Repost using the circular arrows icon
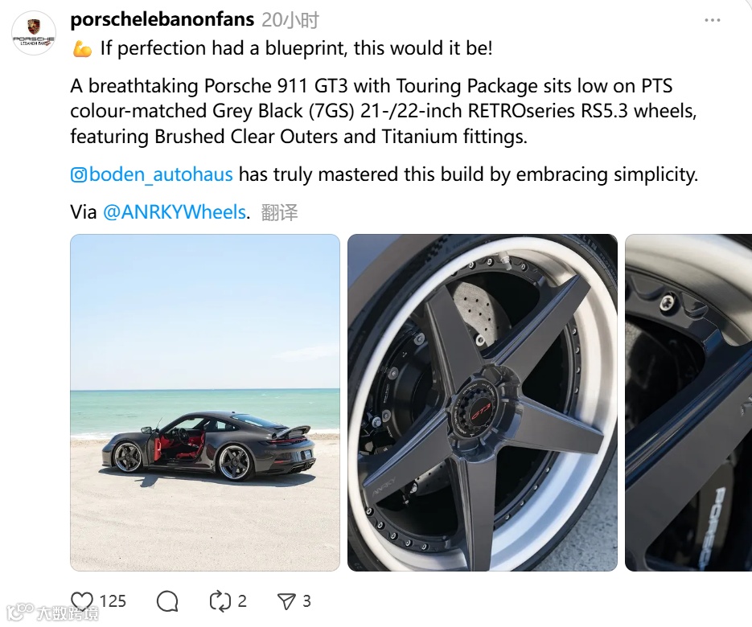The height and width of the screenshot is (627, 752). [x=220, y=600]
